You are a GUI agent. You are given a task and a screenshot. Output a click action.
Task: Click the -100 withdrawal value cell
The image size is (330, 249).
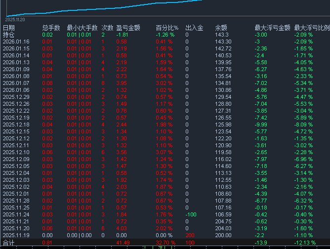191,215
